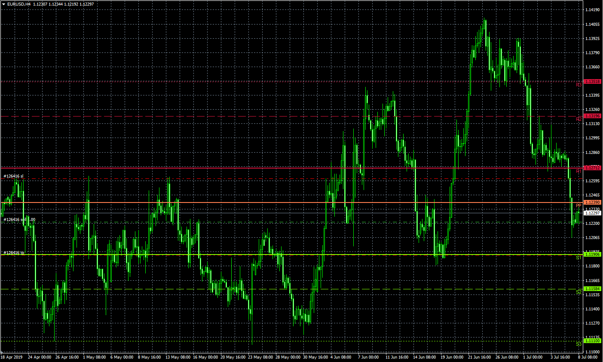Click the S1 support label

pos(579,258)
